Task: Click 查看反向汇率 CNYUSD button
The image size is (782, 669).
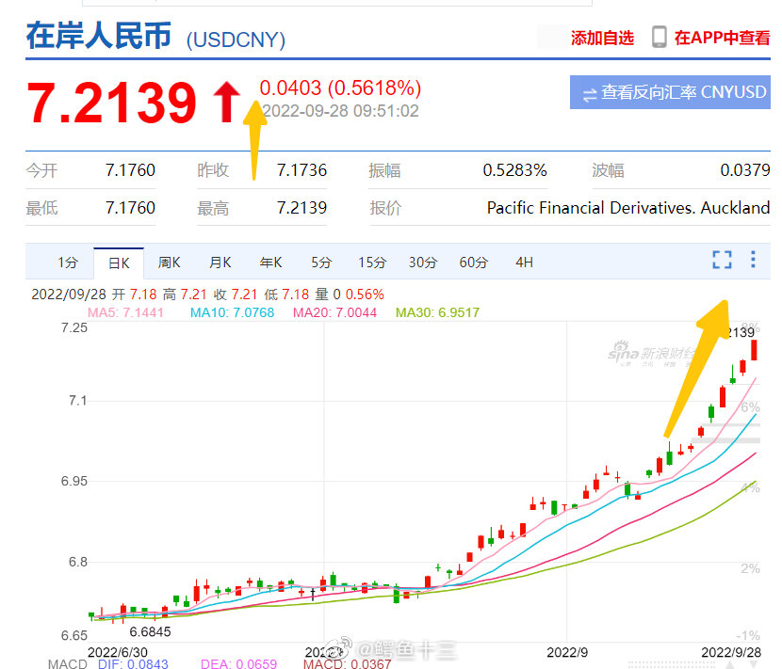Action: pyautogui.click(x=670, y=92)
